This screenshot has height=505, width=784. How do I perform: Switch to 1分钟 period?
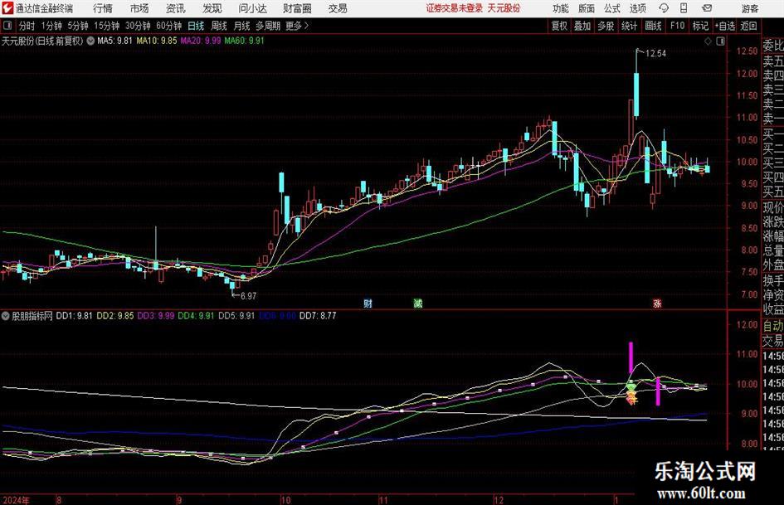tap(51, 26)
